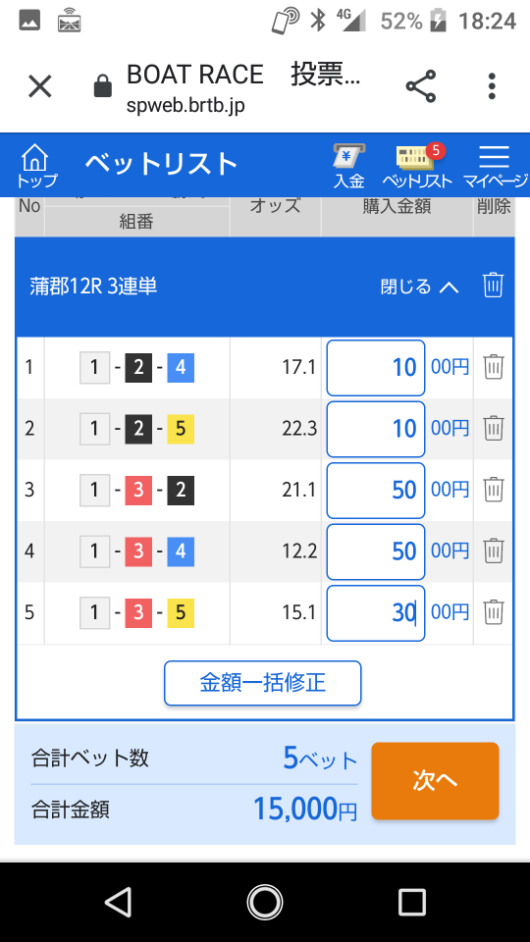Edit amount field for bet 1-3-2
This screenshot has height=942, width=530.
pos(376,491)
